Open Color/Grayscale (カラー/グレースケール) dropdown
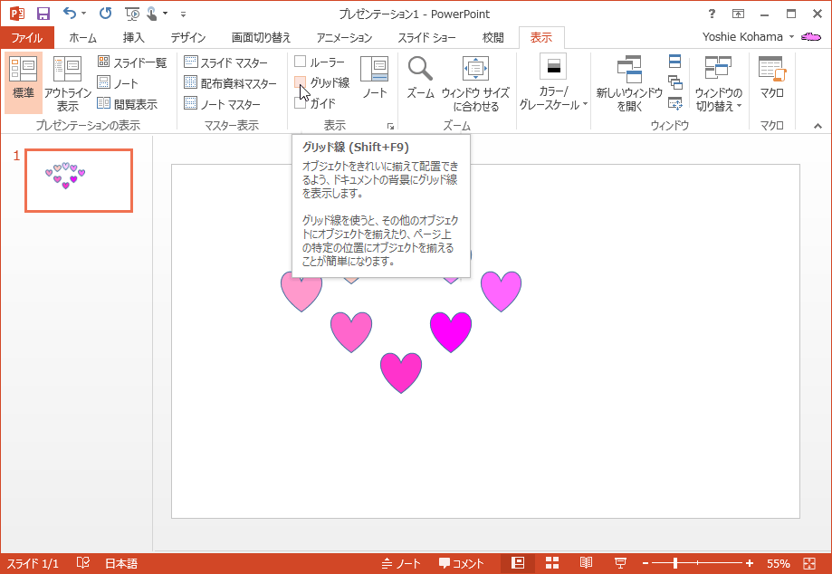 553,82
